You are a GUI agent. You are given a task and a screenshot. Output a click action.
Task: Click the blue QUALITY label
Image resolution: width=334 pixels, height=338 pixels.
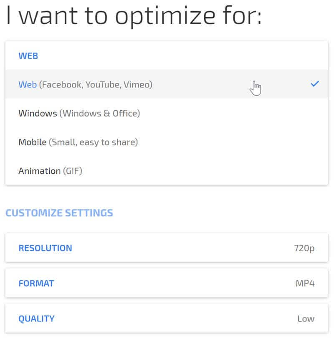click(x=36, y=319)
